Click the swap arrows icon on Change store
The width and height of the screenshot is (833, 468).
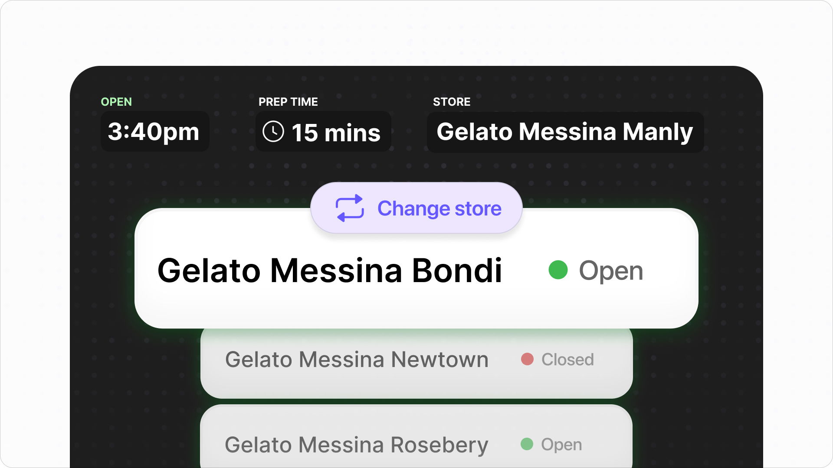[350, 208]
